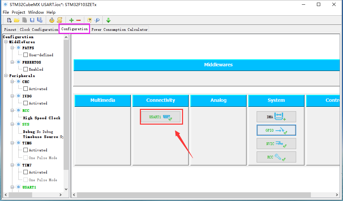Collapse the TIM7 tree node

pos(12,165)
